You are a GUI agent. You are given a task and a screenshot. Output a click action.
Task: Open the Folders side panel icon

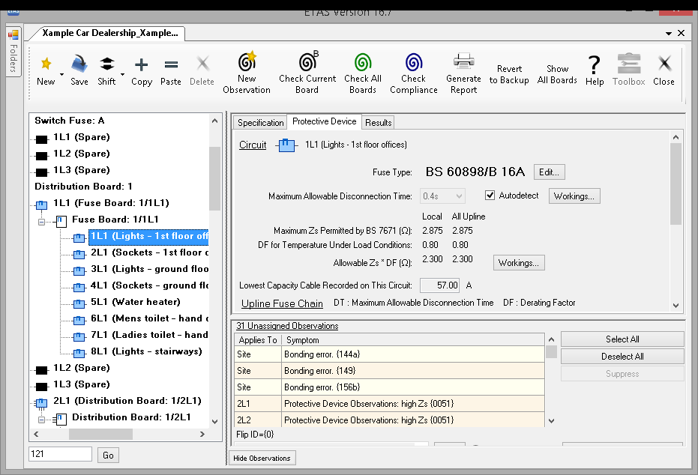coord(13,34)
